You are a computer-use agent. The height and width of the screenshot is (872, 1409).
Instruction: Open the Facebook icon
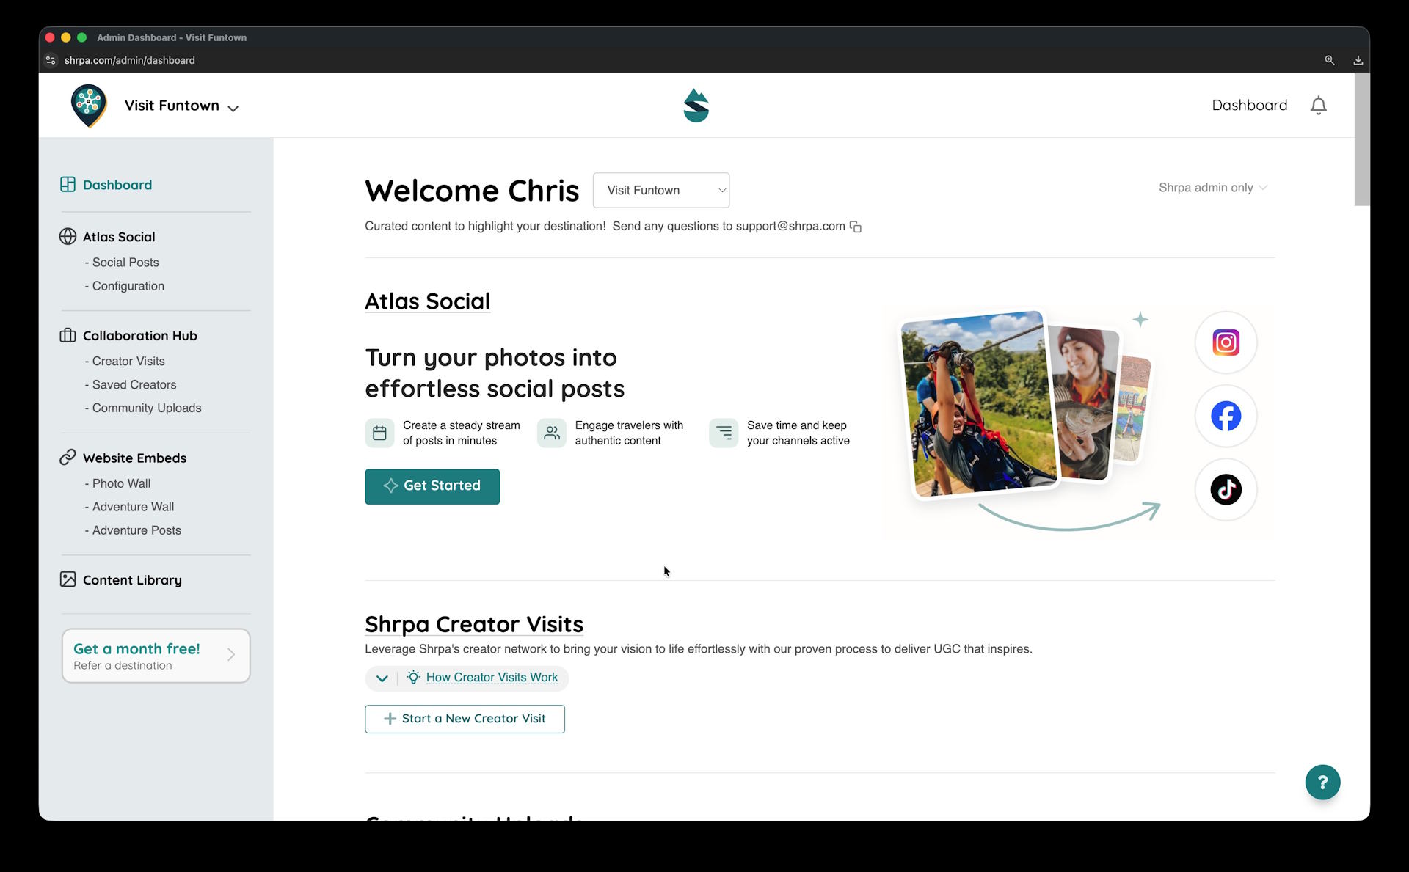pyautogui.click(x=1226, y=416)
